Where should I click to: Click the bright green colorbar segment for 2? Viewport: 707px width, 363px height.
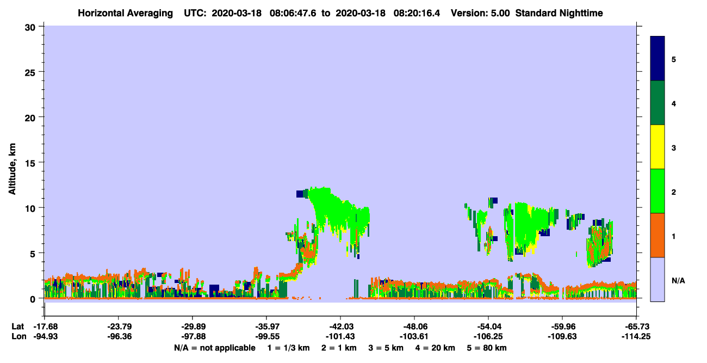pyautogui.click(x=658, y=191)
